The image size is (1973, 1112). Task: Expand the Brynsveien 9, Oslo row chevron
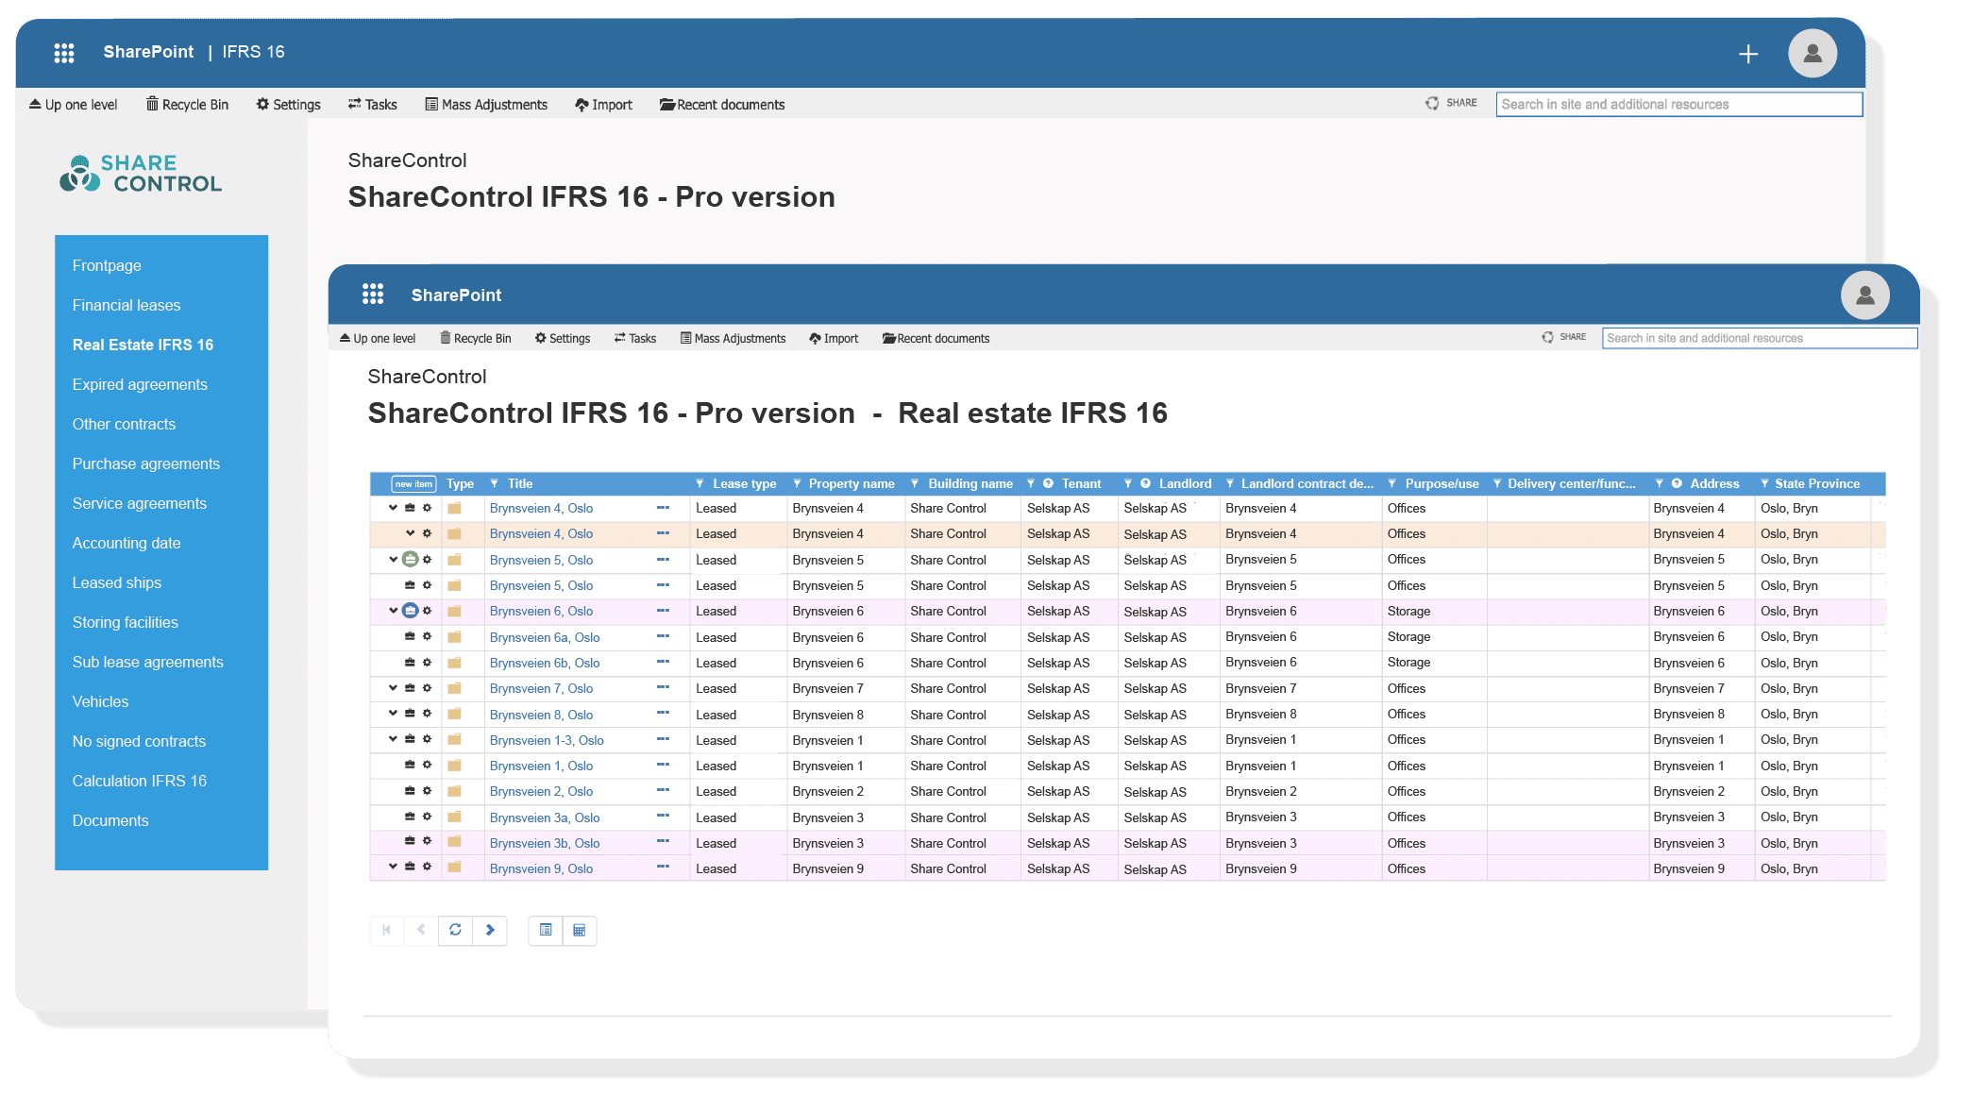pos(392,868)
